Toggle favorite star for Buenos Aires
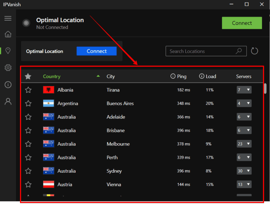Viewport: 270px width, 204px height. point(28,103)
